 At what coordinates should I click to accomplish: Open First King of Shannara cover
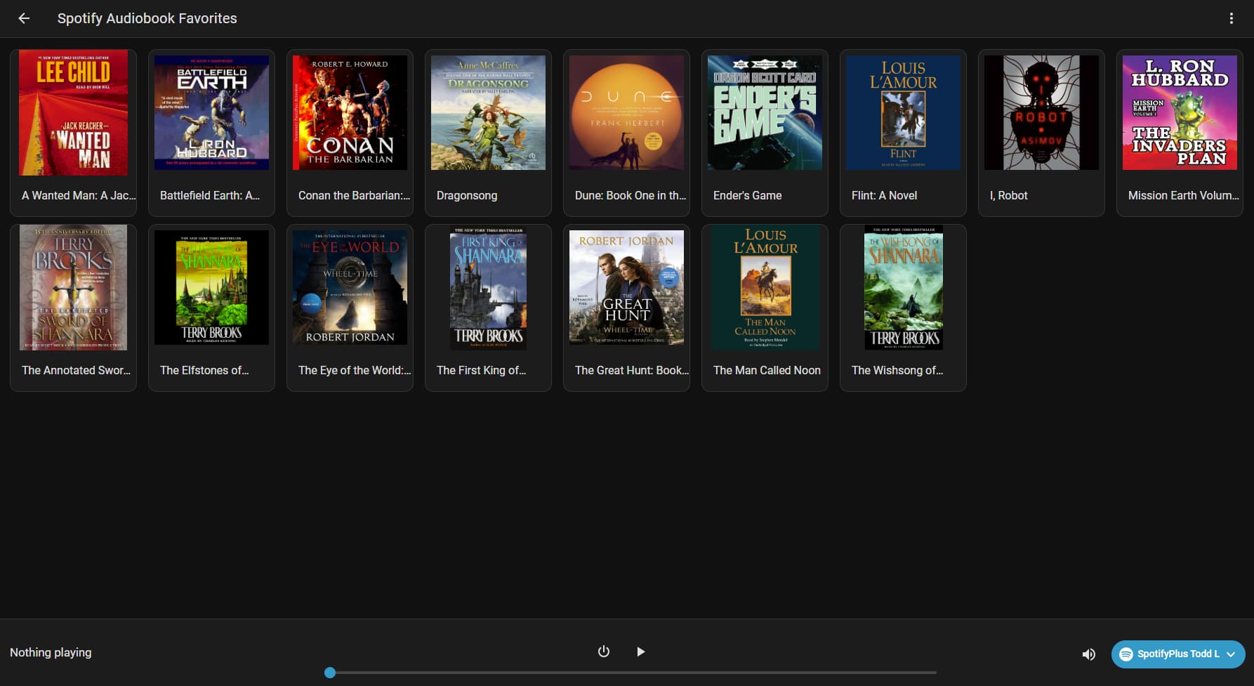(488, 287)
